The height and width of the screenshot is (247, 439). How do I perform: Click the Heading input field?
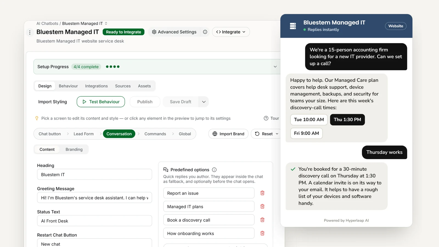tap(94, 175)
